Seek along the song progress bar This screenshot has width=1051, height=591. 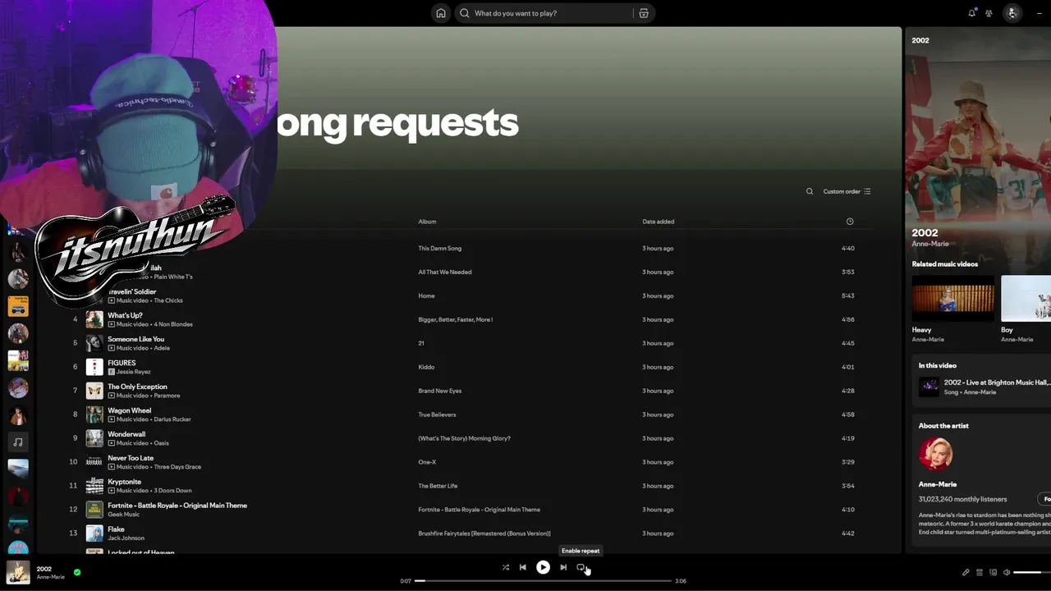(543, 581)
